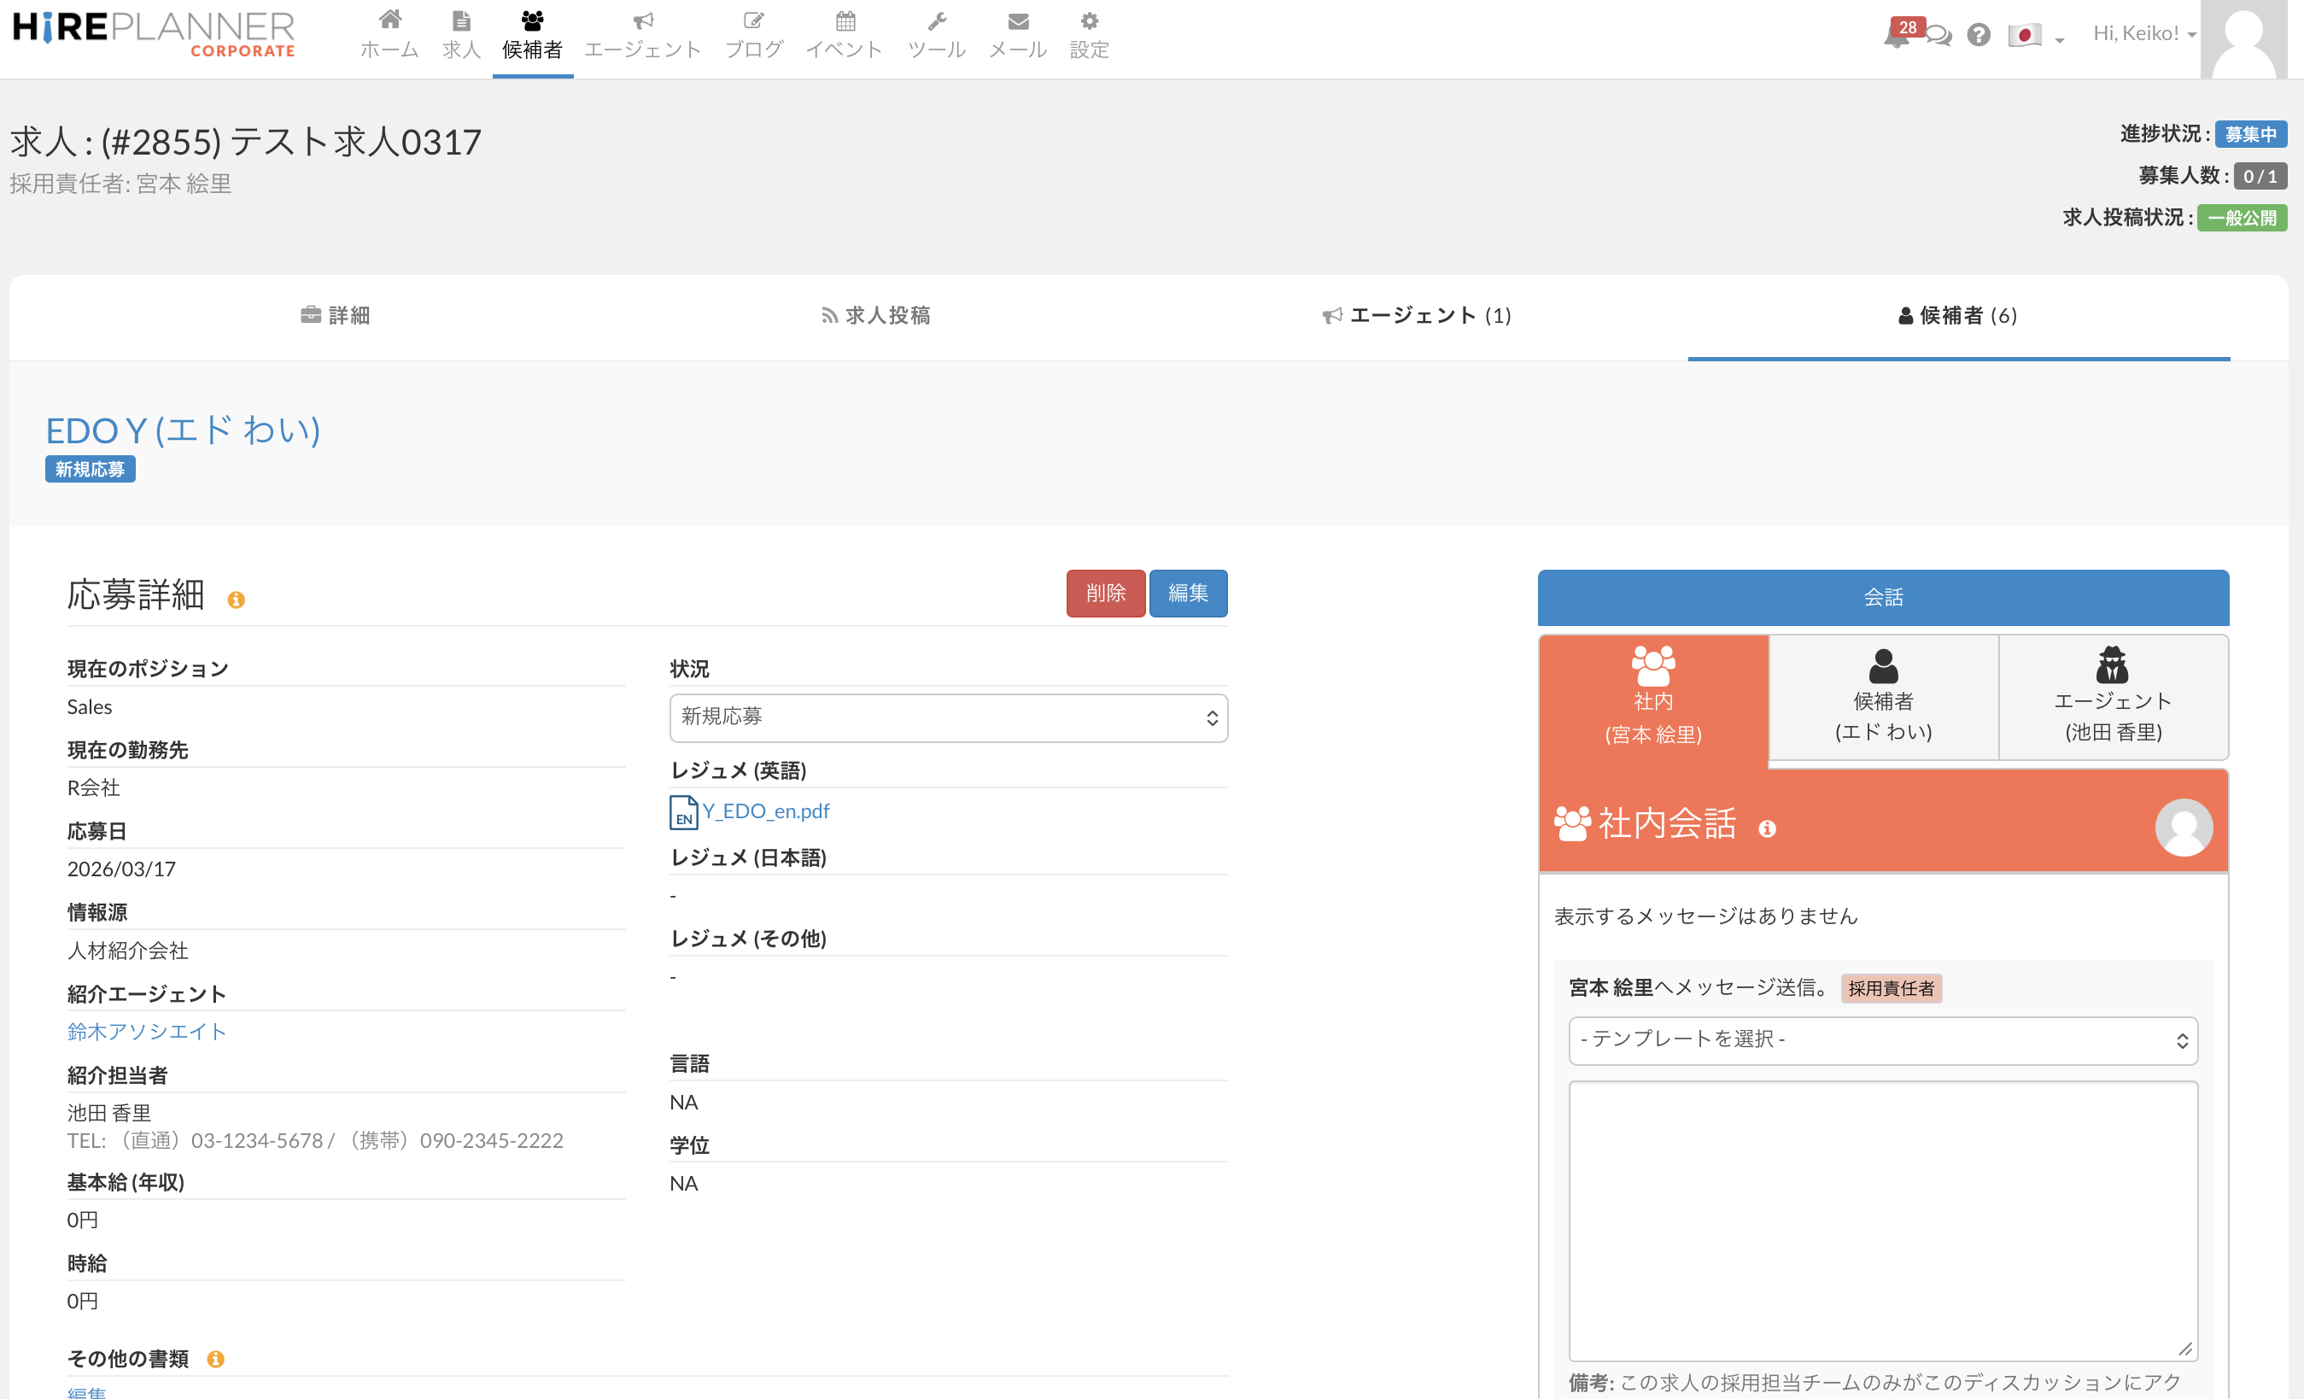This screenshot has width=2304, height=1399.
Task: Click the info icon beside その他の書類
Action: (x=216, y=1359)
